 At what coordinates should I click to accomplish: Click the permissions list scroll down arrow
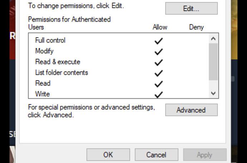[213, 93]
